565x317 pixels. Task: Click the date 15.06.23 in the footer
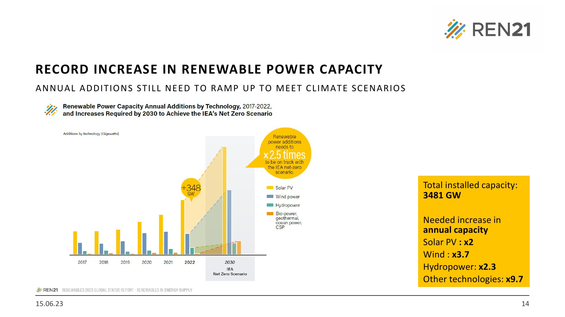[49, 304]
